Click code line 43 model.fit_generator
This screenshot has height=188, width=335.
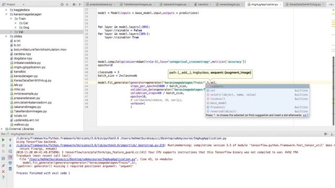157,83
